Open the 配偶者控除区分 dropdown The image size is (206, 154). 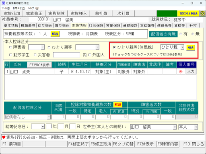point(49,117)
